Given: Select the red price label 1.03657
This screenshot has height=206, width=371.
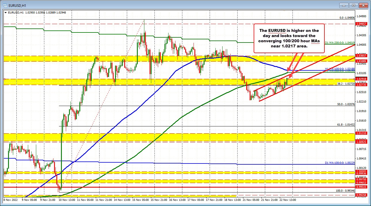Looking at the screenshot, I should point(361,56).
